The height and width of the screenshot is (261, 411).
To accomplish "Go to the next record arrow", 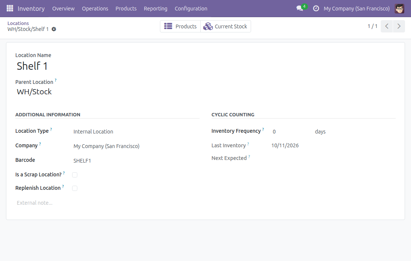I will pyautogui.click(x=399, y=26).
